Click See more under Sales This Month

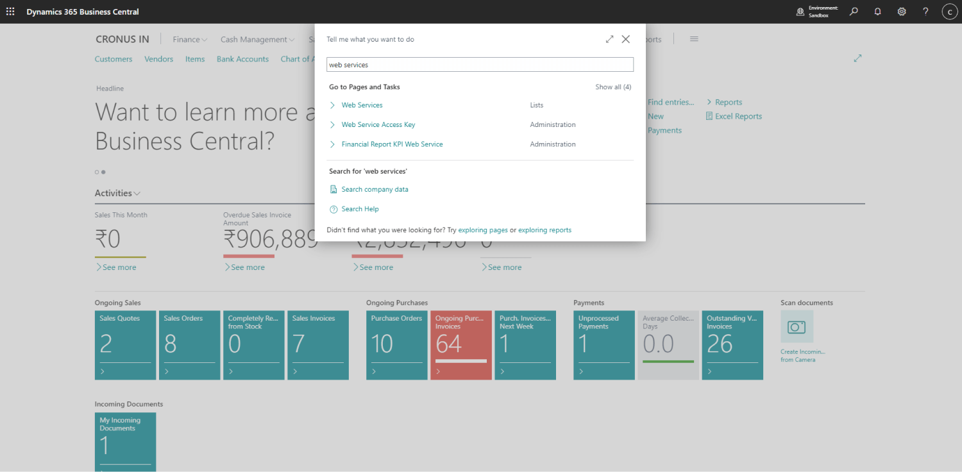(115, 267)
